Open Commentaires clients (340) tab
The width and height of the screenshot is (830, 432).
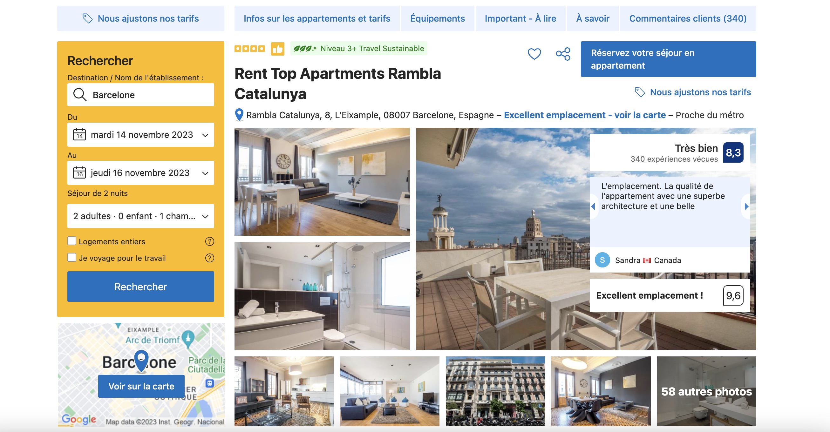pos(688,18)
